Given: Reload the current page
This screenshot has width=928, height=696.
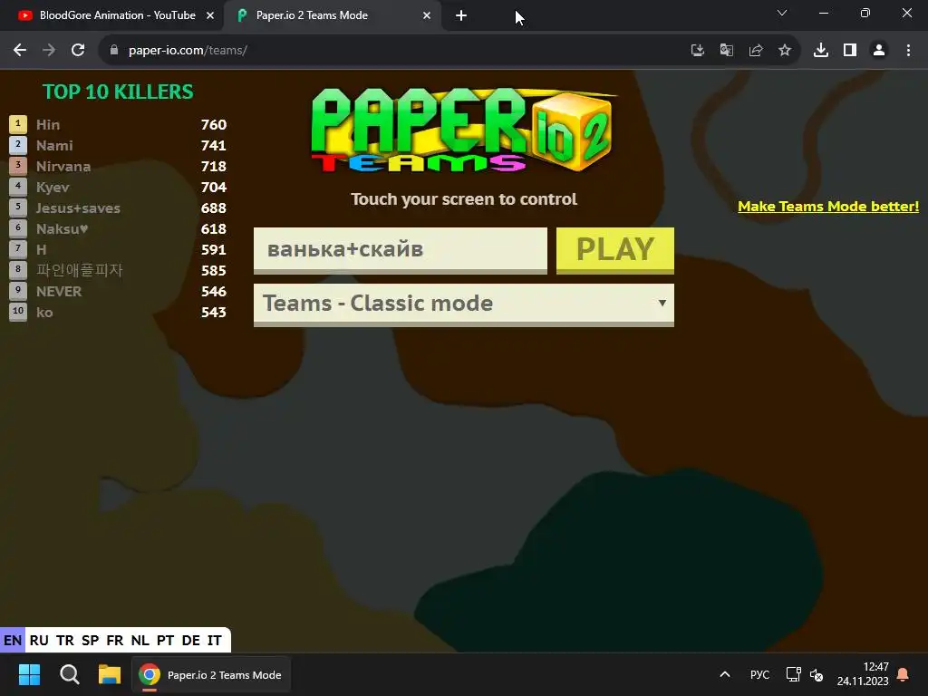Looking at the screenshot, I should [78, 51].
